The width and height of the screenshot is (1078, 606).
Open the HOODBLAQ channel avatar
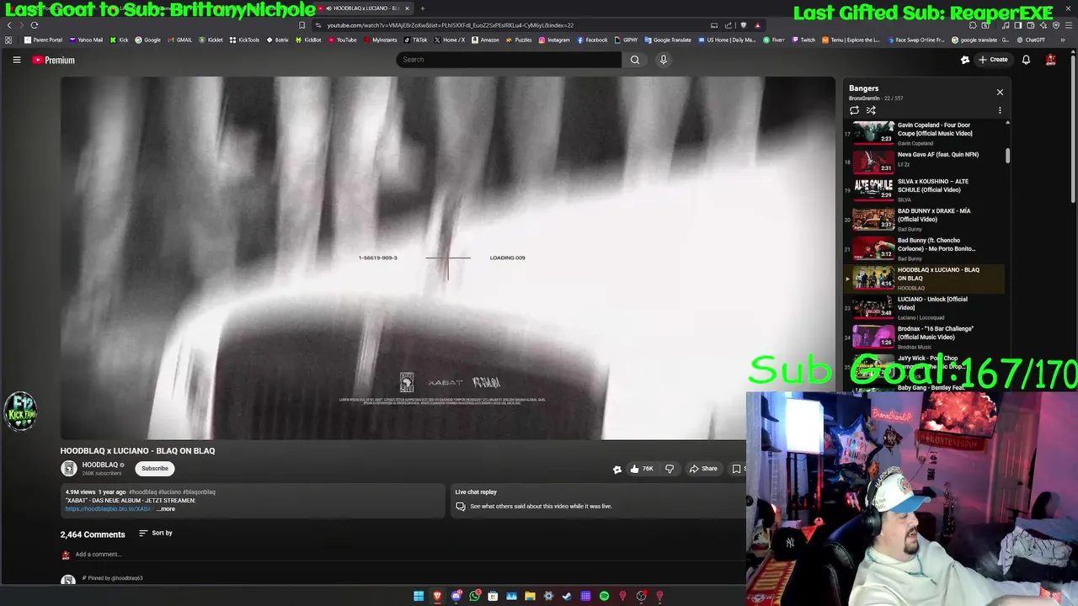[69, 469]
